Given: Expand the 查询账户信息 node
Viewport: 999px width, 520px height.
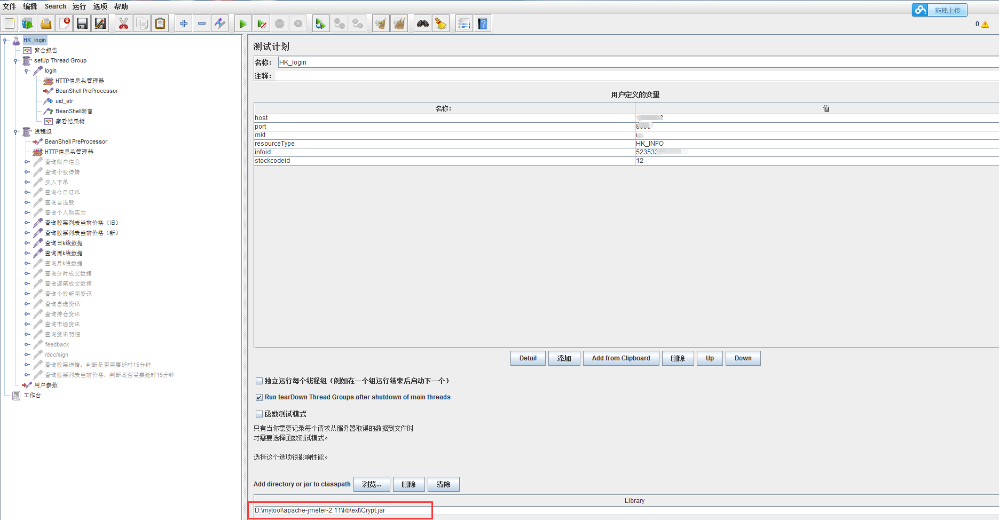Looking at the screenshot, I should click(x=27, y=162).
